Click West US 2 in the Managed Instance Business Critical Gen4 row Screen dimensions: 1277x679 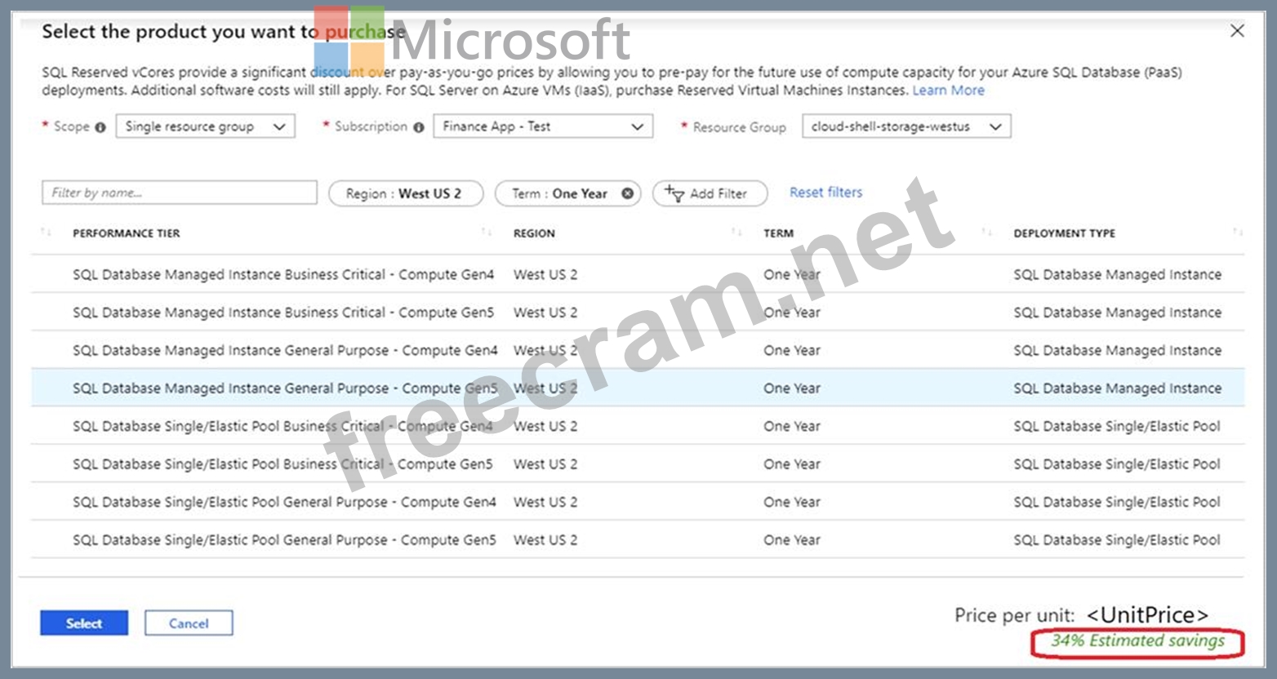(545, 275)
